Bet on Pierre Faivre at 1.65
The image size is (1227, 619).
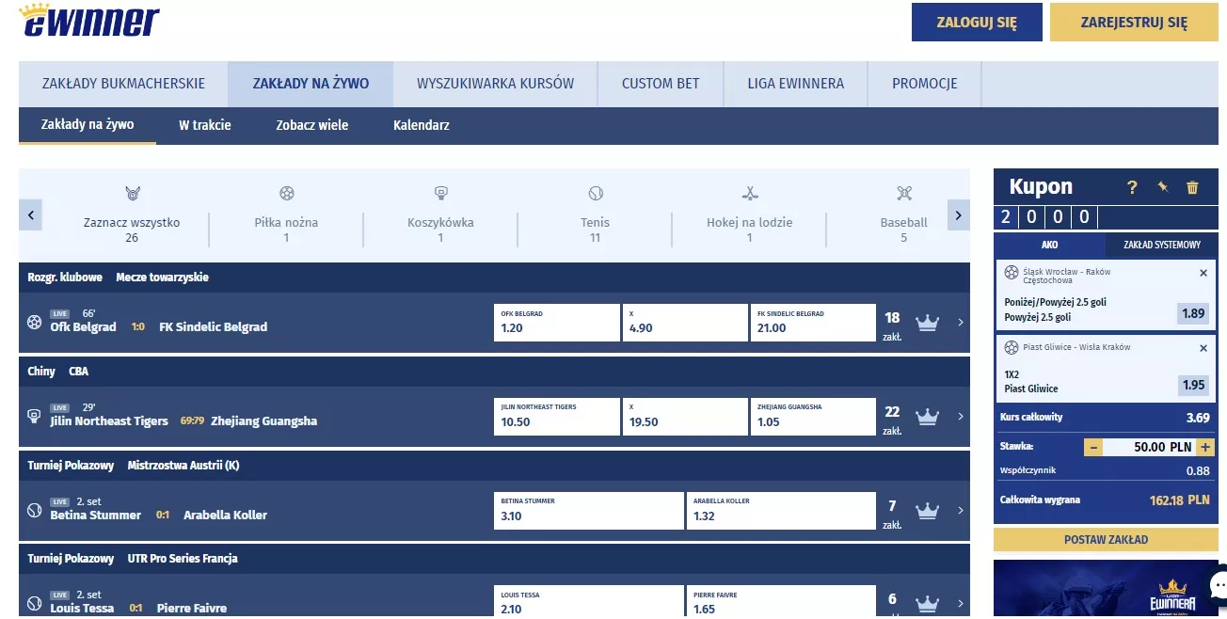click(x=781, y=602)
